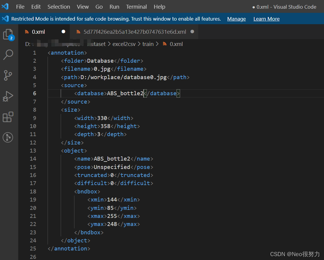Image resolution: width=324 pixels, height=260 pixels.
Task: Open the Selection menu
Action: pyautogui.click(x=59, y=7)
